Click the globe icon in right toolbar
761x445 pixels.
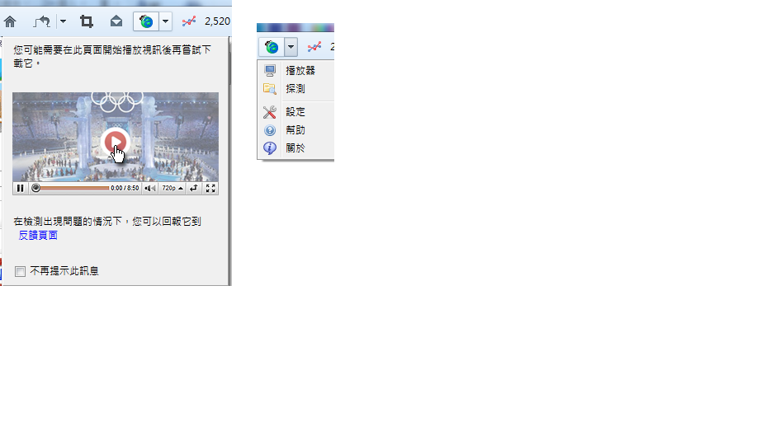pyautogui.click(x=272, y=47)
